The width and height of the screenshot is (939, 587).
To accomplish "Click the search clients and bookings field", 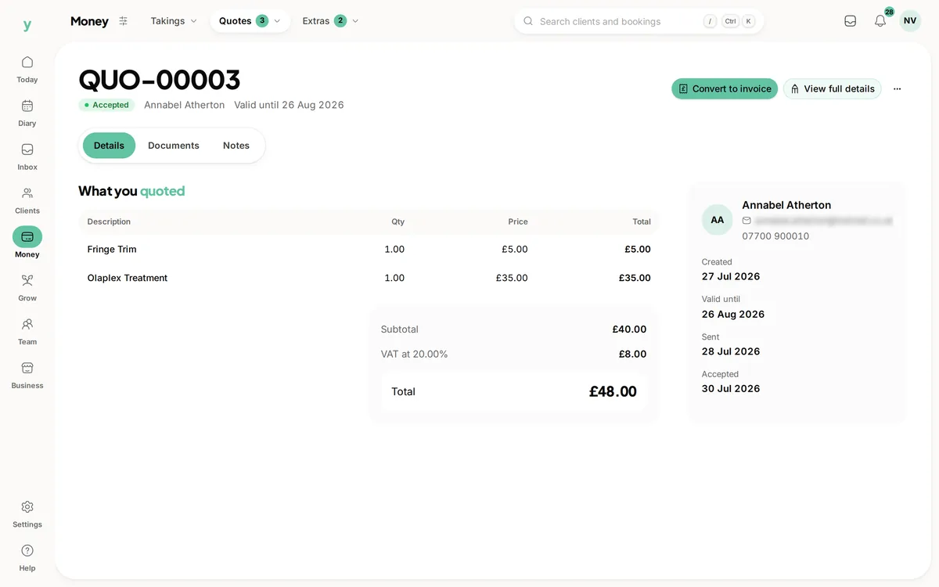I will pos(639,21).
